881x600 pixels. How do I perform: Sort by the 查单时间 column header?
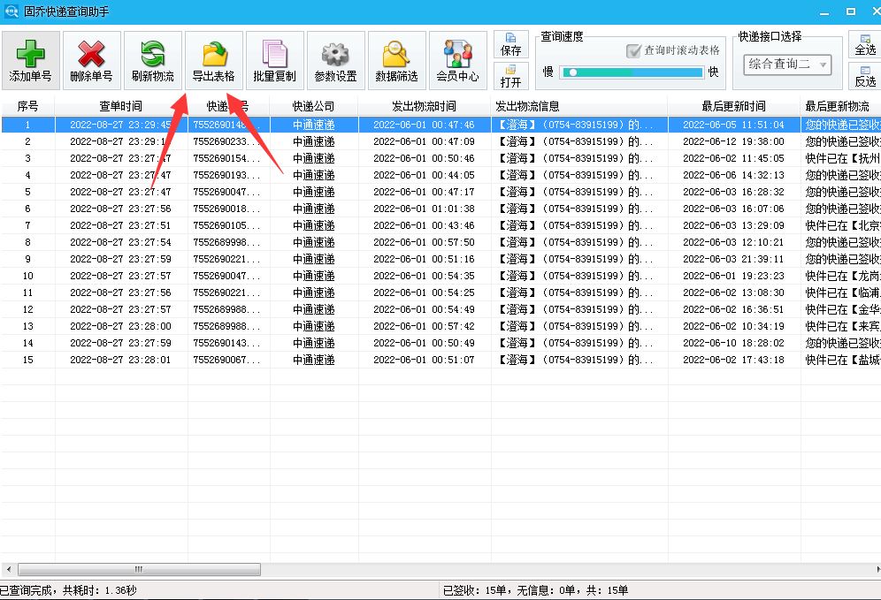(122, 105)
